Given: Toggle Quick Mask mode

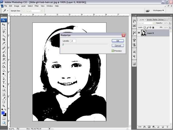Looking at the screenshot, I should pyautogui.click(x=4, y=119).
